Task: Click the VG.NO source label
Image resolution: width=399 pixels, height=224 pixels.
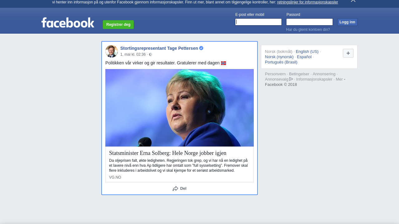Action: click(115, 177)
